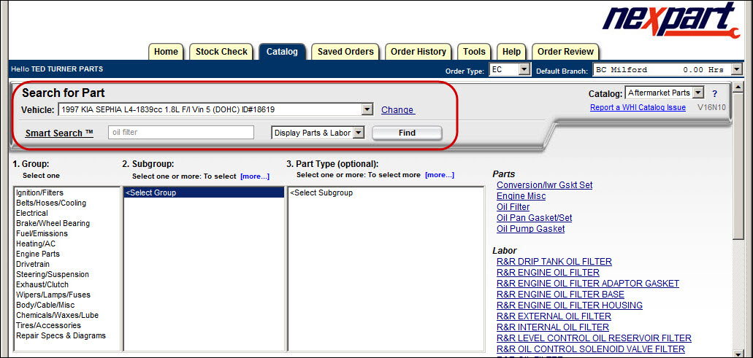Click the Smart Search label link
Viewport: 753px width, 358px height.
point(59,133)
